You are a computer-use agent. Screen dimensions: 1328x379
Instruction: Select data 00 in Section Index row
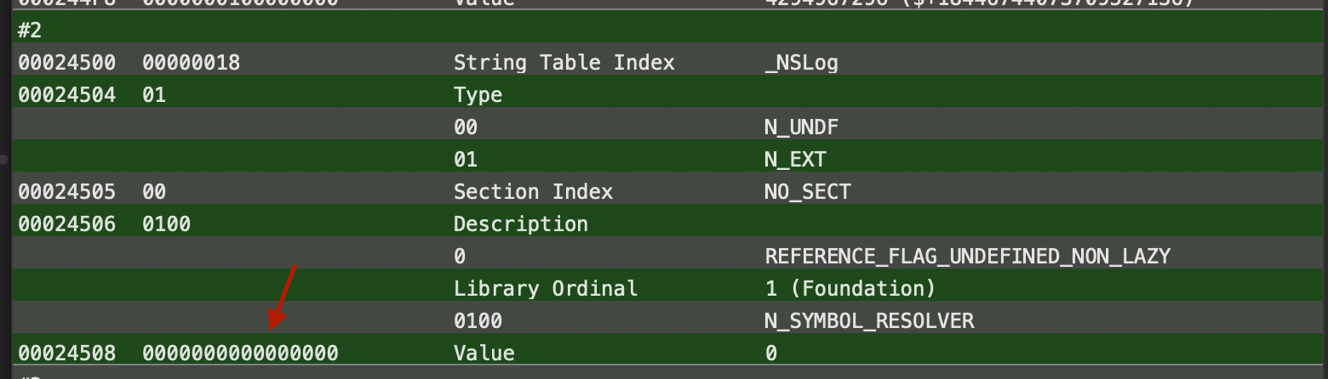[154, 192]
